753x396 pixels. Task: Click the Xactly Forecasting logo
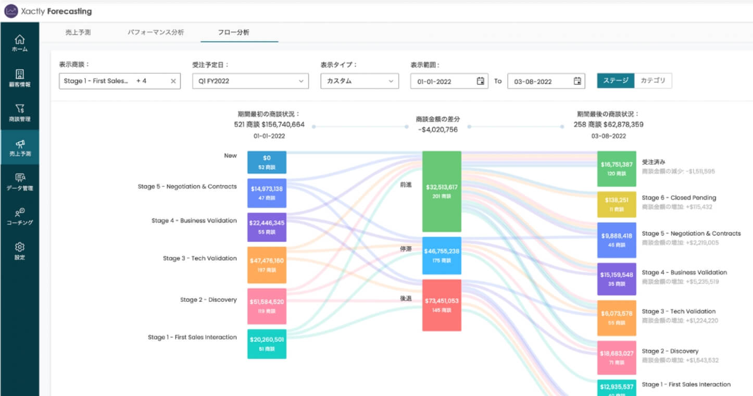click(48, 11)
